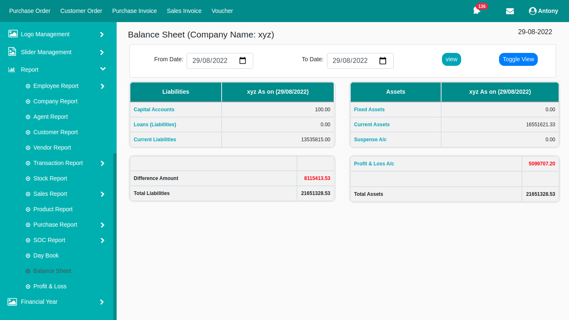Open the Current Liabilities link
Screen dimensions: 569x320
click(155, 140)
